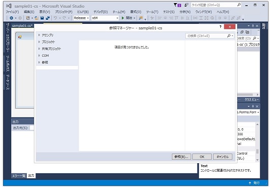This screenshot has height=187, width=270.
Task: Open the ヘルプ(H) menu
Action: (223, 12)
